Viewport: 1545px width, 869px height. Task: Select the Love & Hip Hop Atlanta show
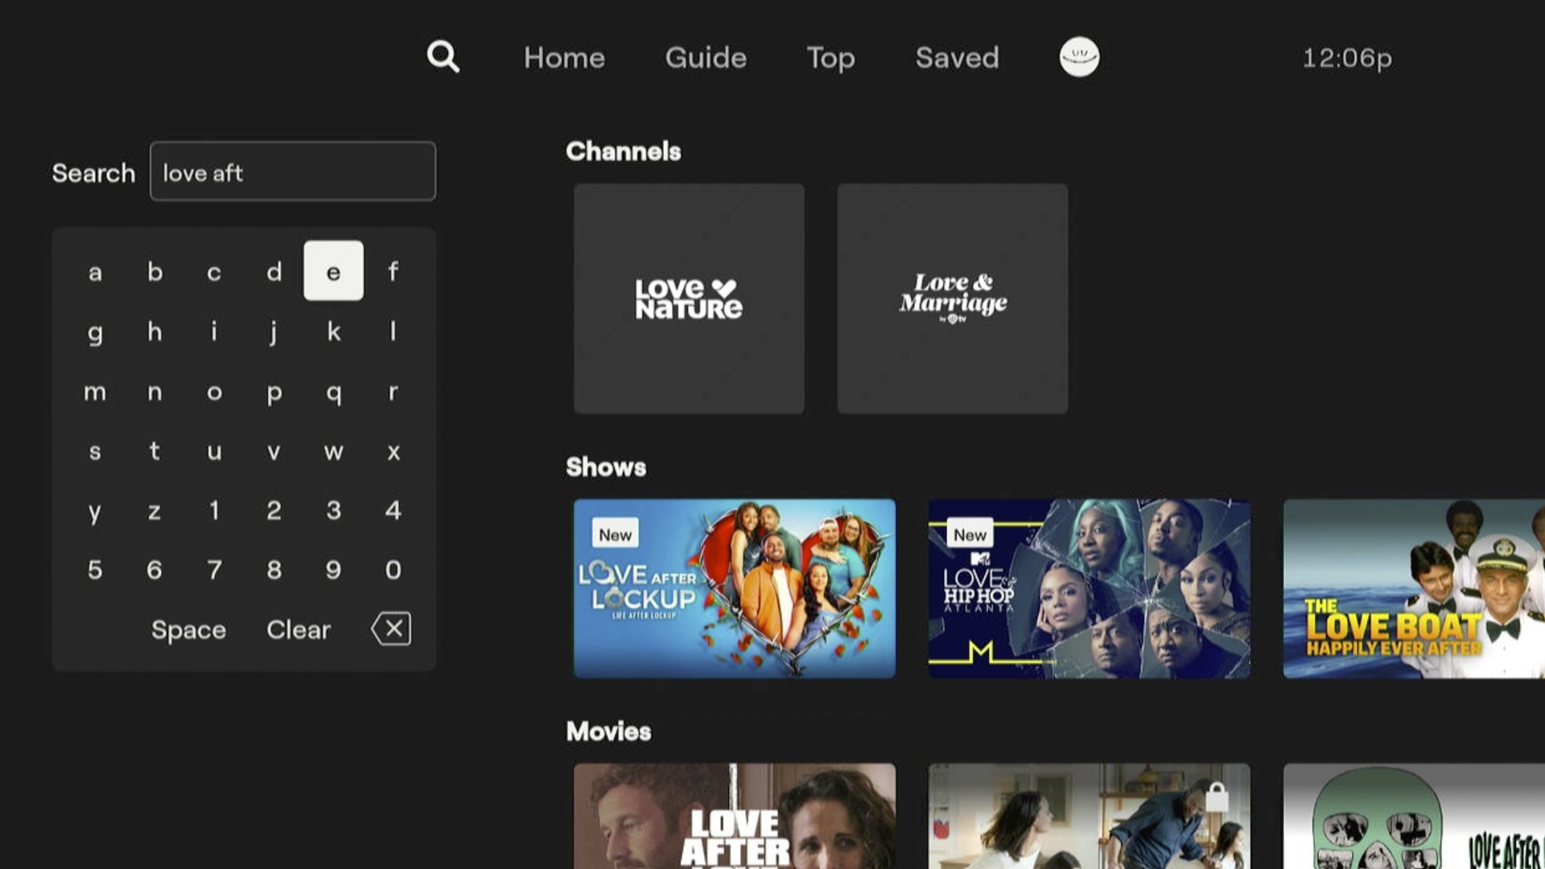(1089, 588)
